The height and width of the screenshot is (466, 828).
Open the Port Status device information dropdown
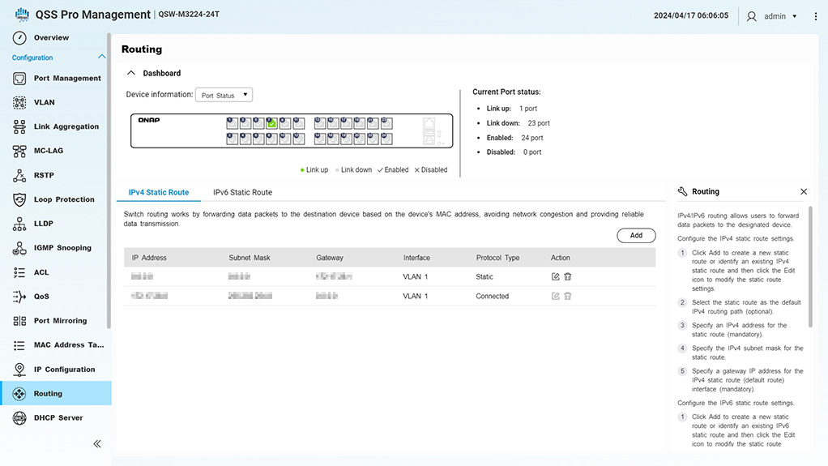pos(224,96)
